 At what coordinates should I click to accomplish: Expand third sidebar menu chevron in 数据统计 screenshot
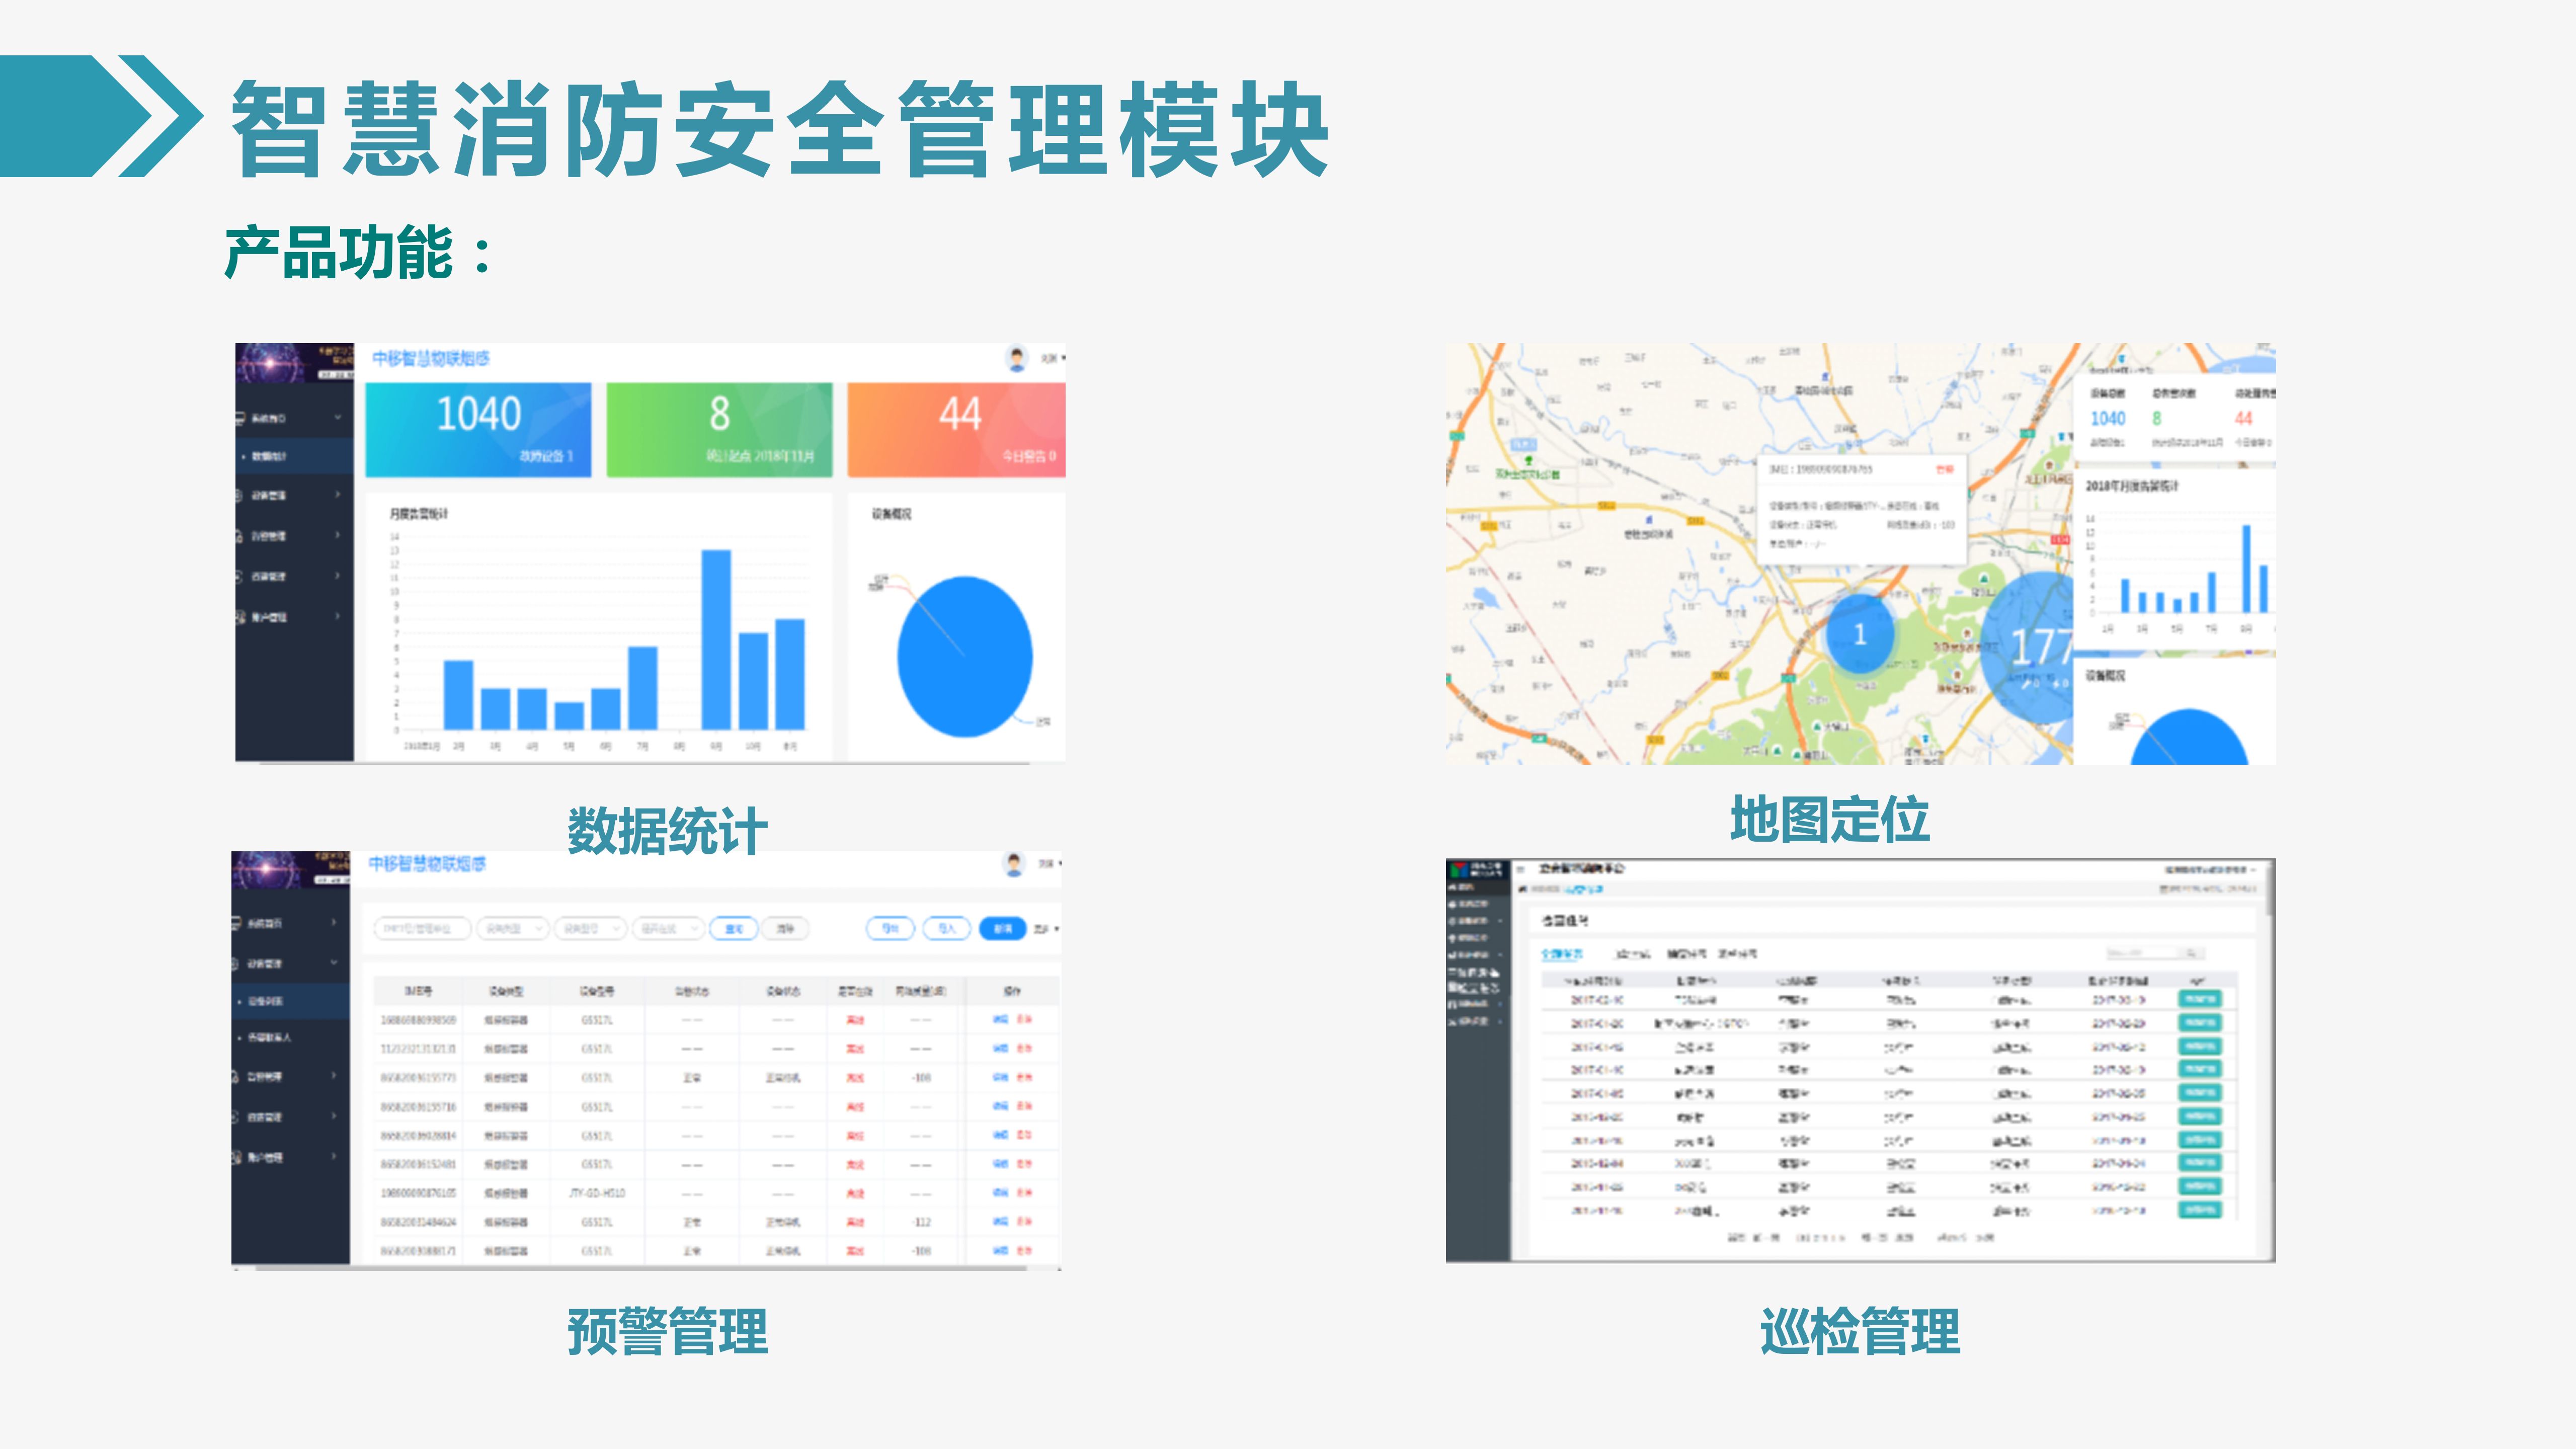click(x=338, y=536)
